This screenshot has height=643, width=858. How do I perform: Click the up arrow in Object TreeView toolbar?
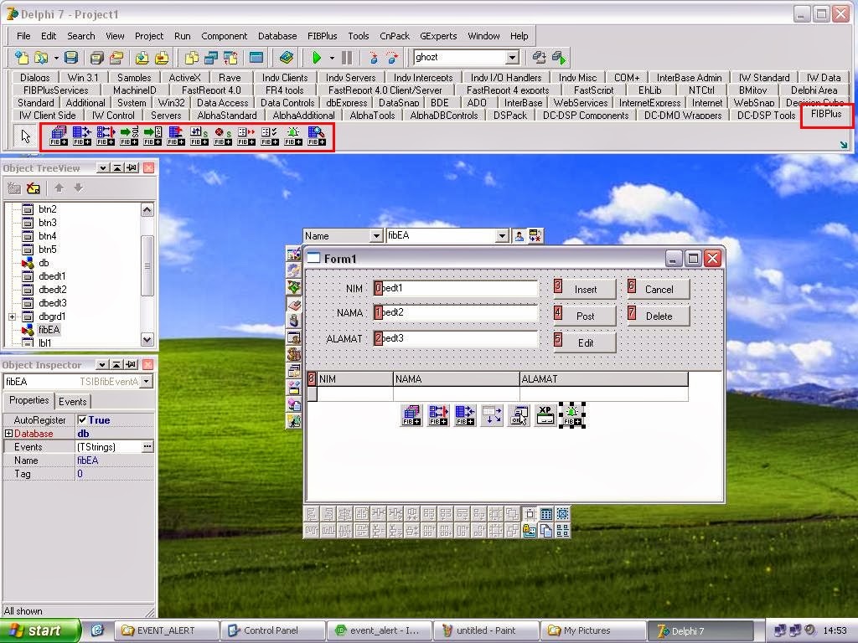pyautogui.click(x=59, y=188)
